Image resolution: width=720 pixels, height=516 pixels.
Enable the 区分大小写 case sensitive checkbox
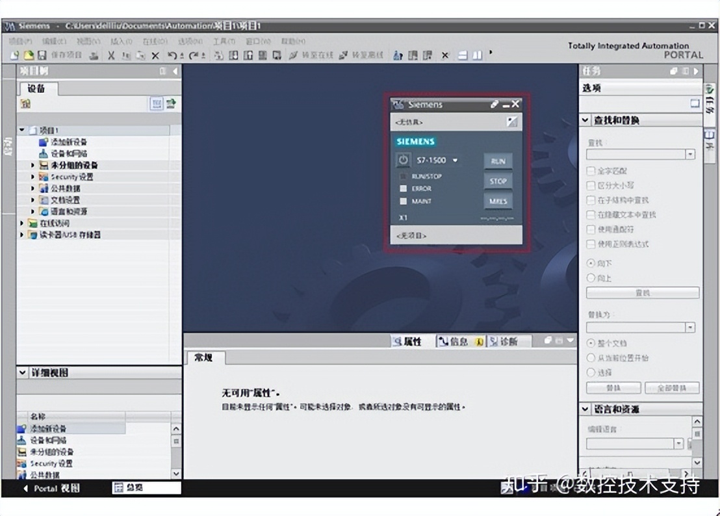point(591,186)
